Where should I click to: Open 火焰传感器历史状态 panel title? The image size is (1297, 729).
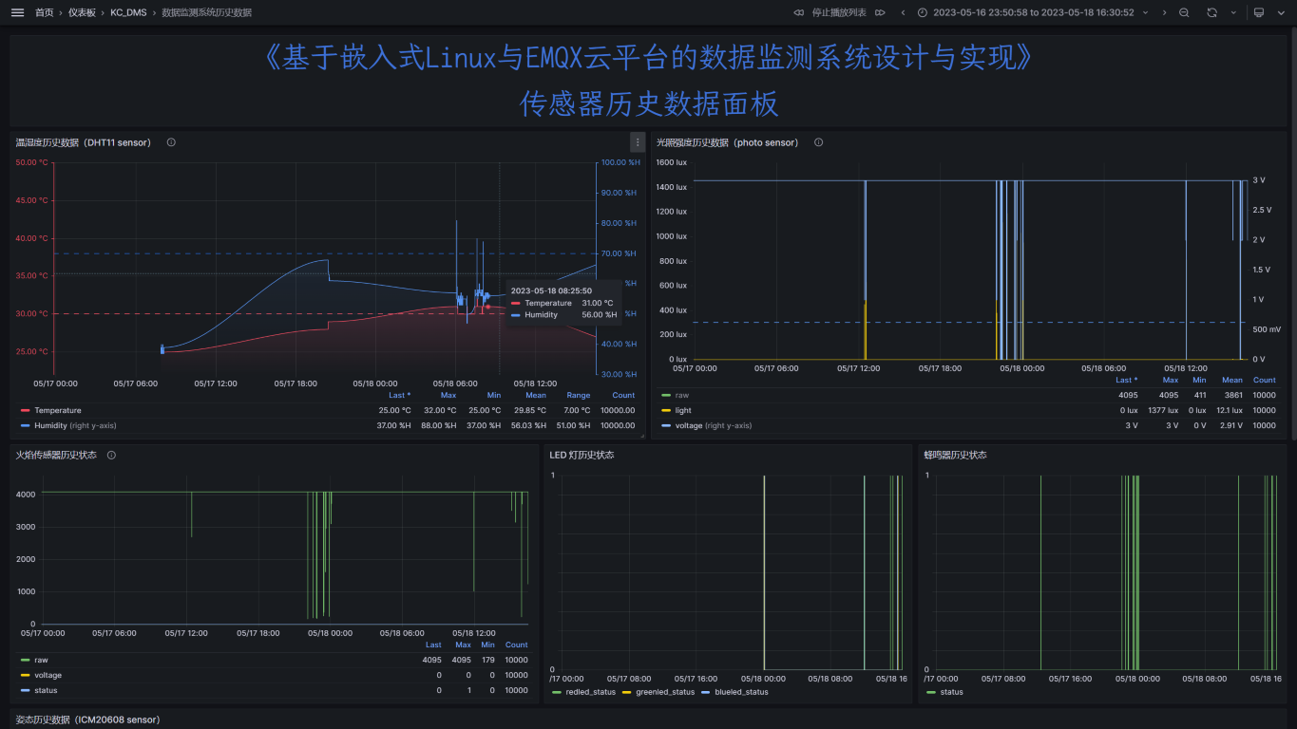(56, 455)
